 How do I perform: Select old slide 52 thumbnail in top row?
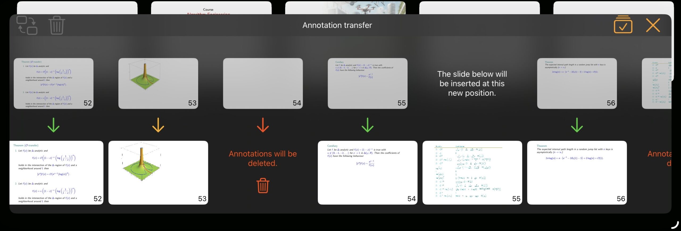(x=53, y=83)
